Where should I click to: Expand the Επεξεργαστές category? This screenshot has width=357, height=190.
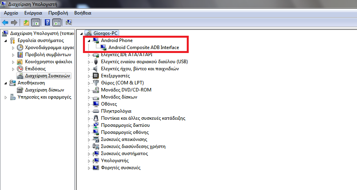pos(89,76)
